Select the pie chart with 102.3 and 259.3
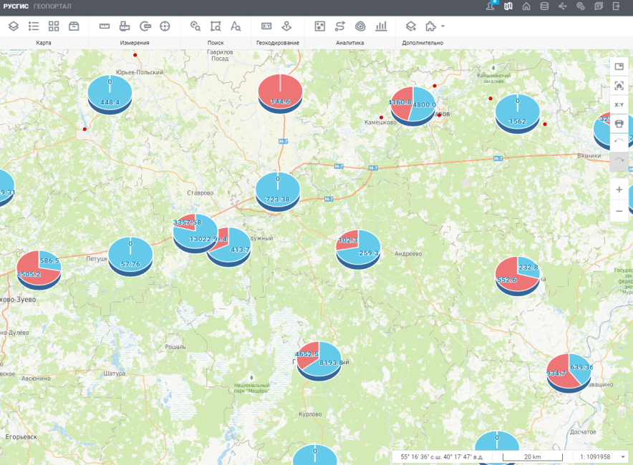633x465 pixels. pyautogui.click(x=358, y=249)
